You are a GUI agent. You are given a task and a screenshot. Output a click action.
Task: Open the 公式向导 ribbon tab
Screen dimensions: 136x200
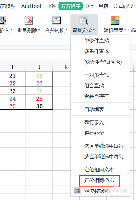(123, 6)
